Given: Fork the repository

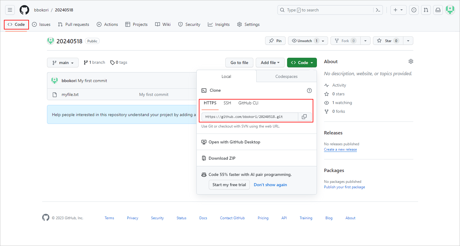Looking at the screenshot, I should (x=345, y=41).
